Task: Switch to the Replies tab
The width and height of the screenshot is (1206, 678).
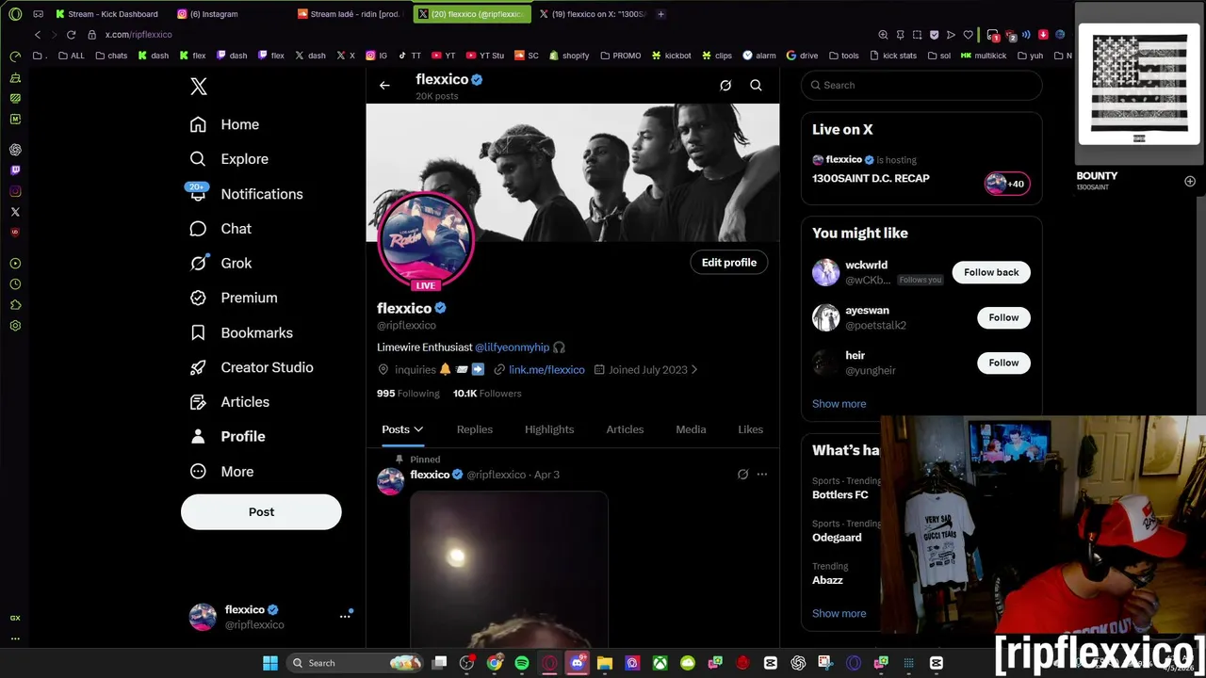Action: [x=474, y=429]
